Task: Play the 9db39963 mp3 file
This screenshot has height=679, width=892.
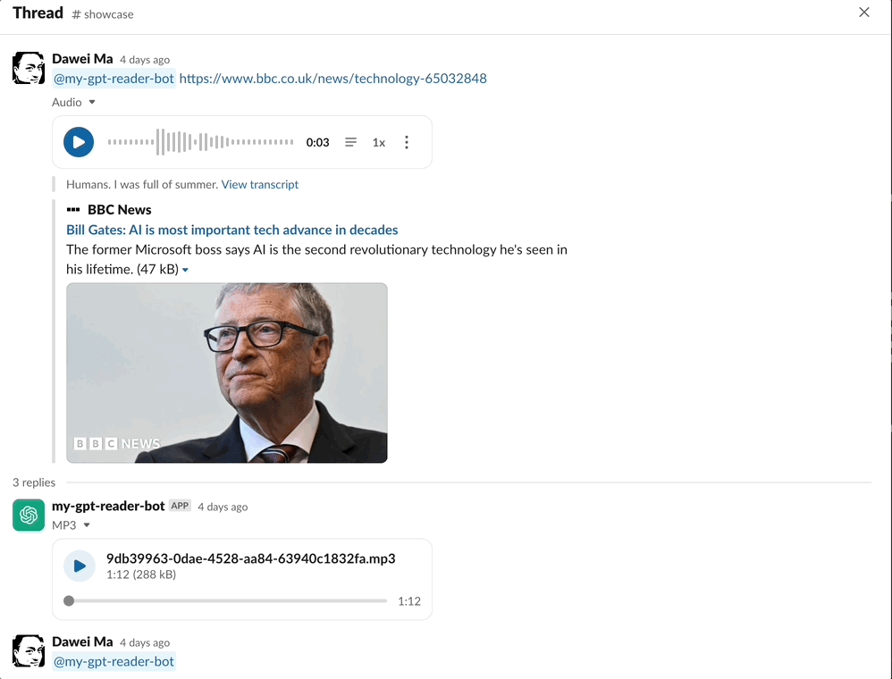Action: click(x=79, y=566)
